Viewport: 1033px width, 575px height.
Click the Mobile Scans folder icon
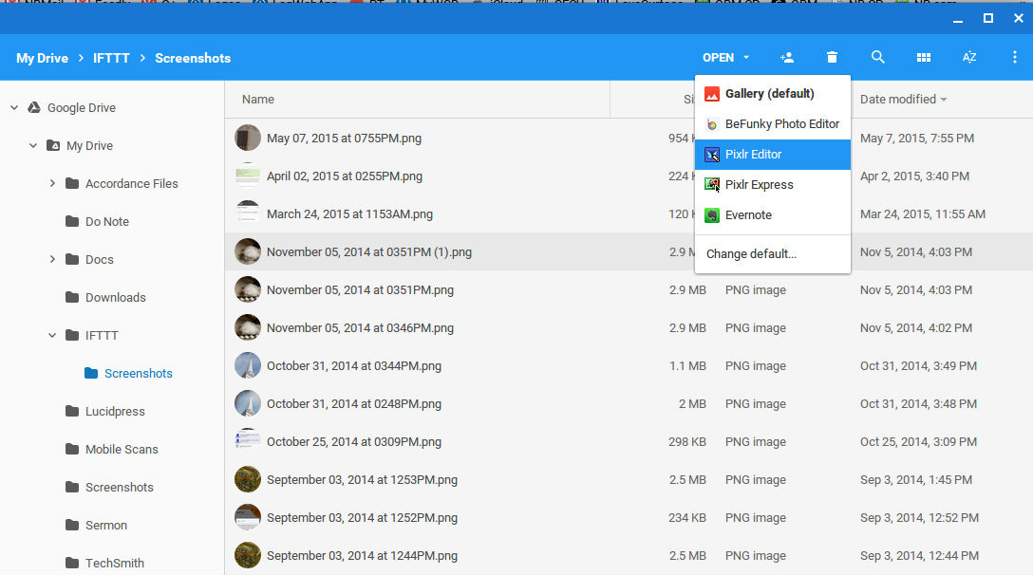[x=72, y=449]
